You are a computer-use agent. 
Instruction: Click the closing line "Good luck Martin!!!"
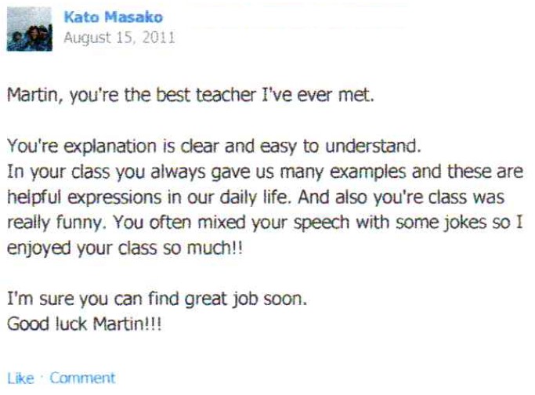pos(83,321)
